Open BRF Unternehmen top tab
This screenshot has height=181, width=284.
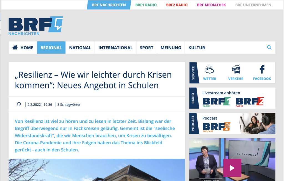(x=253, y=5)
